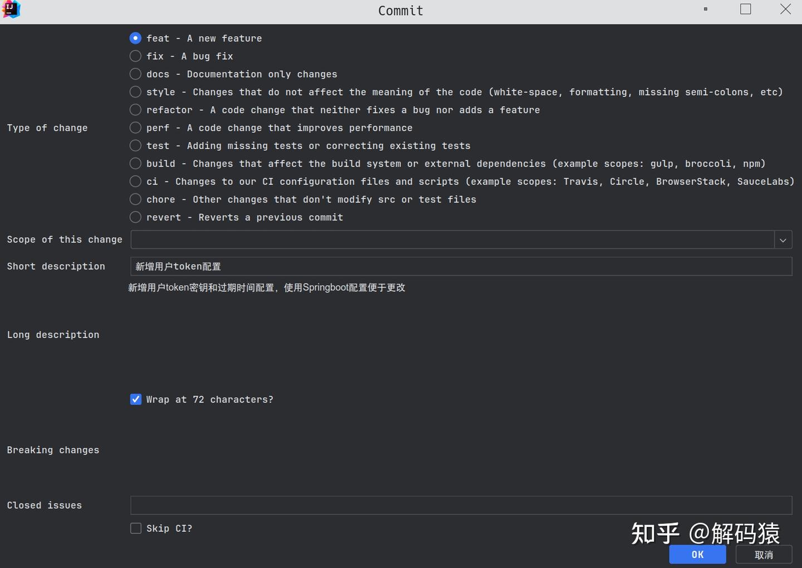Select the feat radio button

[135, 38]
